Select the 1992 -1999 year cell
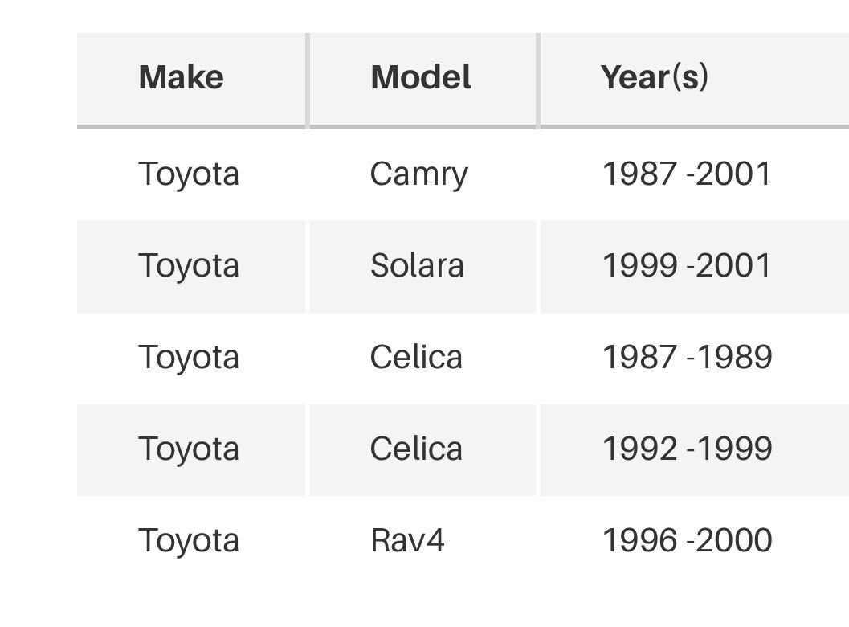849x627 pixels. click(x=687, y=449)
